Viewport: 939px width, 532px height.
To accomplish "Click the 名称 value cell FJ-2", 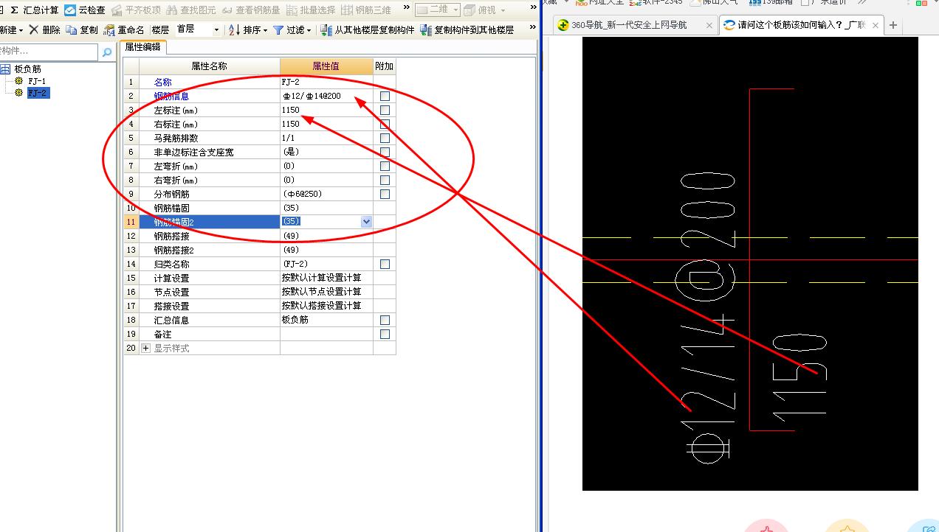I will 326,83.
